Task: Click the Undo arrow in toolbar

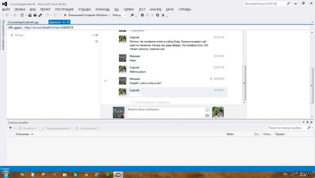Action: 47,15
